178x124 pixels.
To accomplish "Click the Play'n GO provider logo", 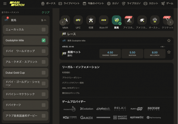I will [137, 109].
